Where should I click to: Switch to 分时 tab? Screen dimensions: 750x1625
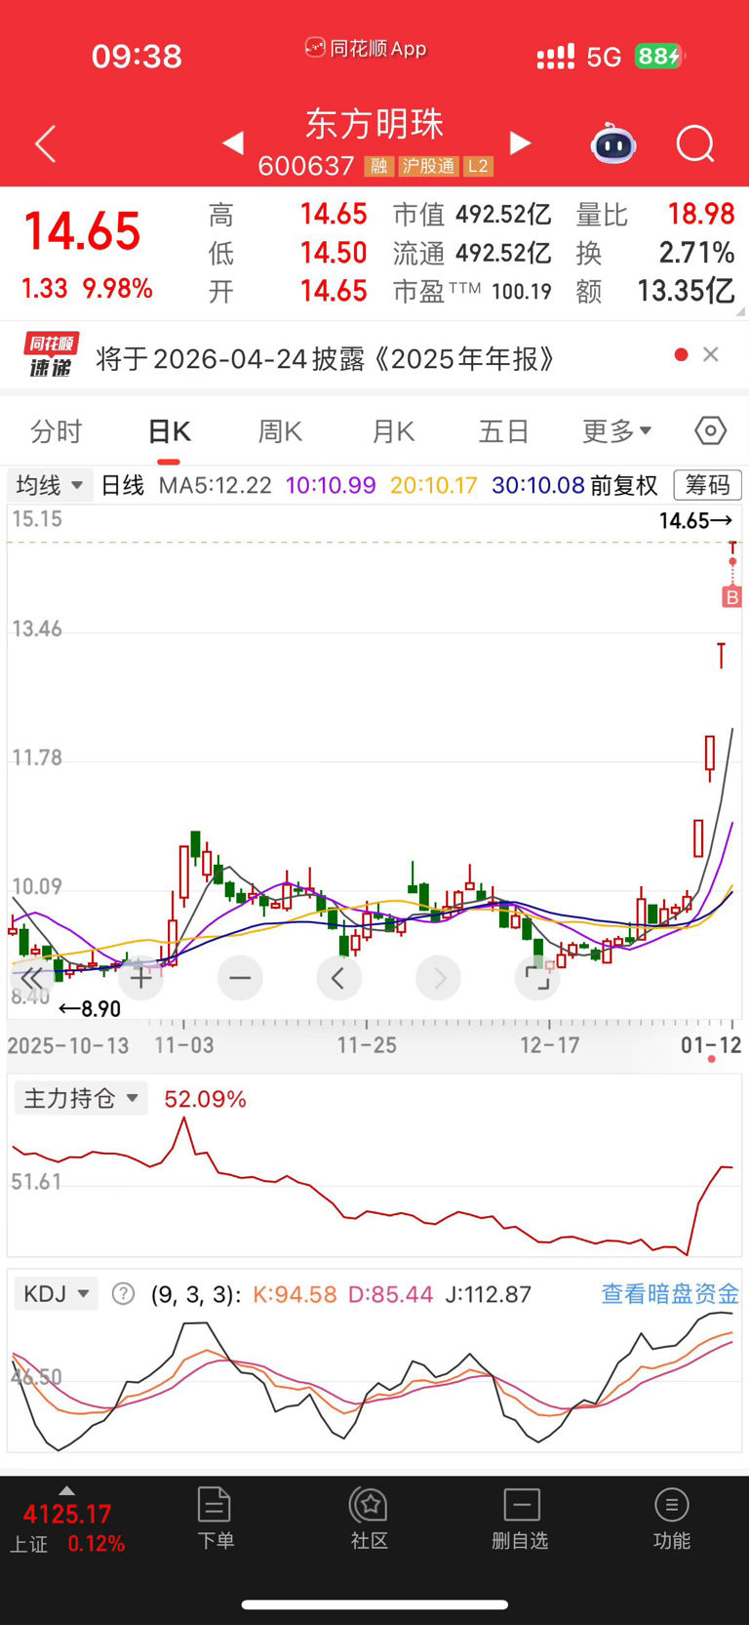(x=57, y=431)
